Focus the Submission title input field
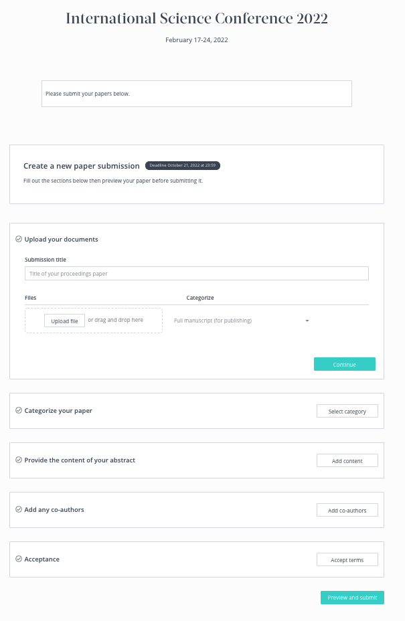 197,273
